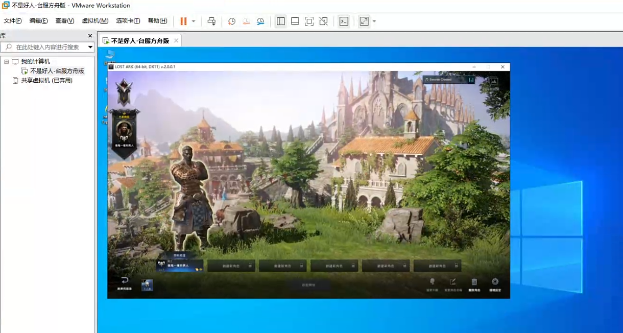Toggle the library sidebar view icon
The width and height of the screenshot is (623, 333).
click(280, 21)
